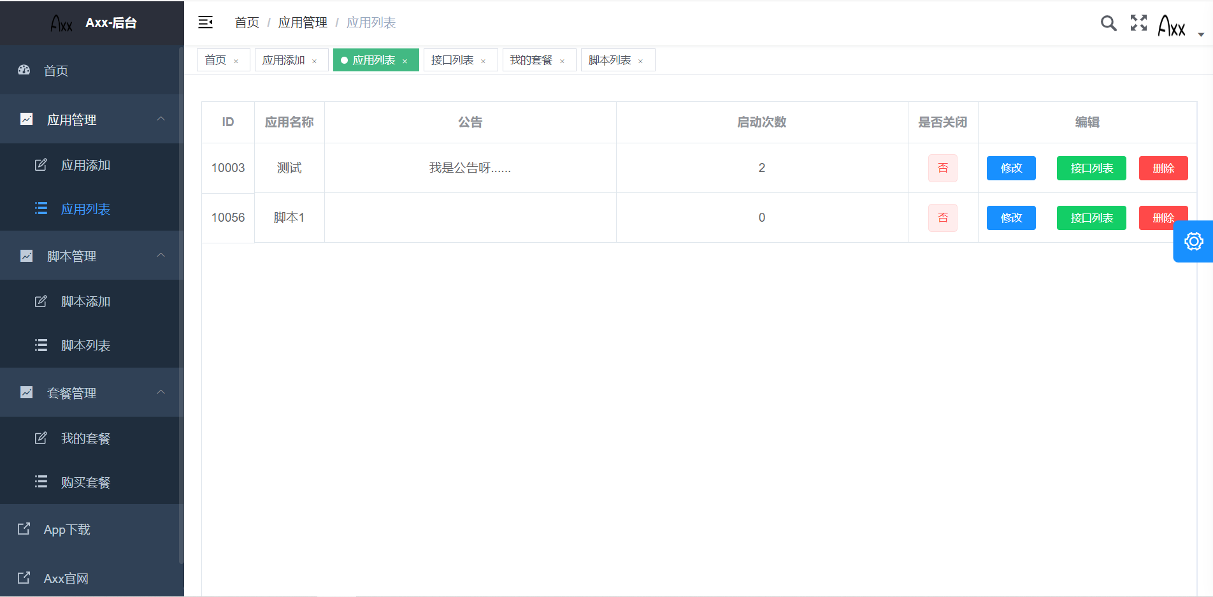Viewport: 1213px width, 597px height.
Task: Click the sidebar vertical scrollbar
Action: (x=182, y=306)
